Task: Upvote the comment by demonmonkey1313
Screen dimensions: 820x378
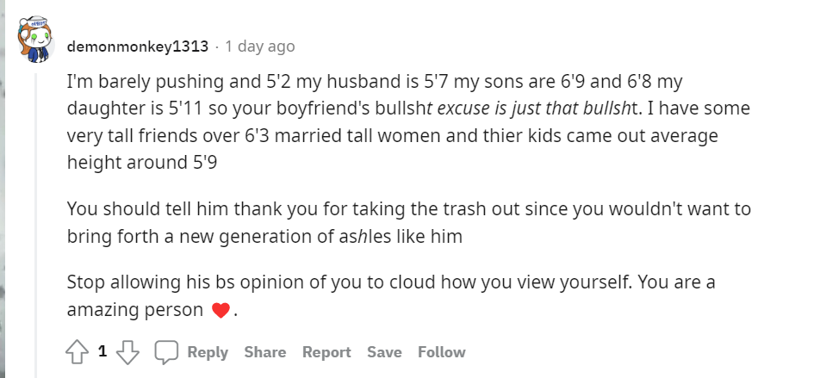Action: pyautogui.click(x=77, y=352)
